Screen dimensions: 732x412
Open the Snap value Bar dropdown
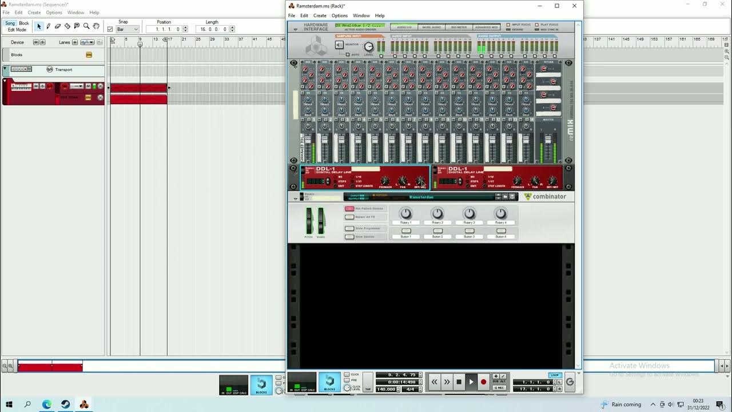[128, 29]
